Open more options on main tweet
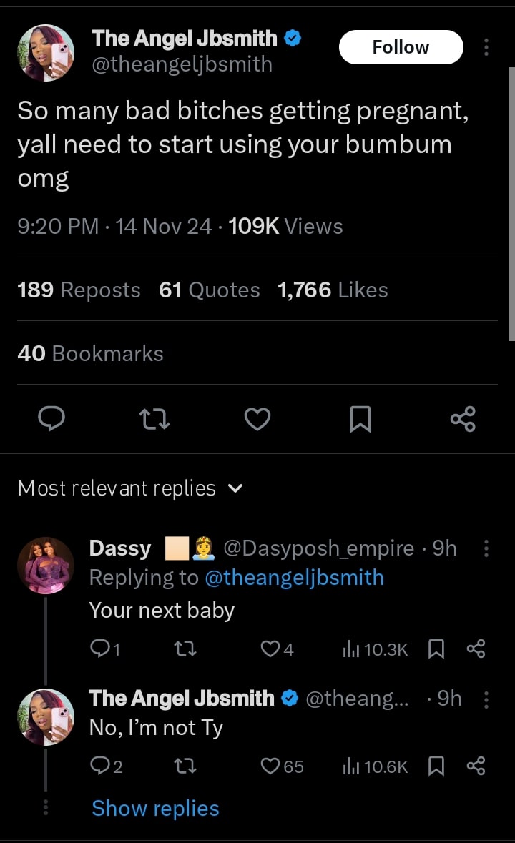 coord(486,47)
